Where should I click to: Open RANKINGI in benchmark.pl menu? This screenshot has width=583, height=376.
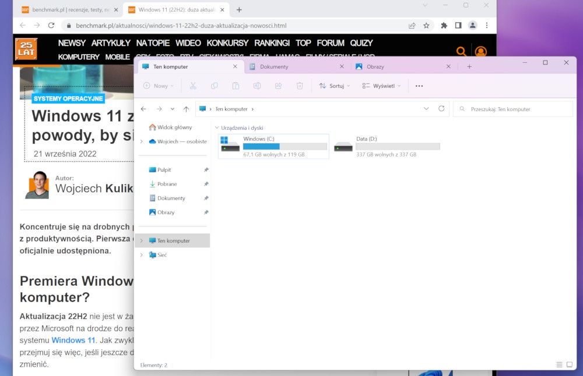272,43
